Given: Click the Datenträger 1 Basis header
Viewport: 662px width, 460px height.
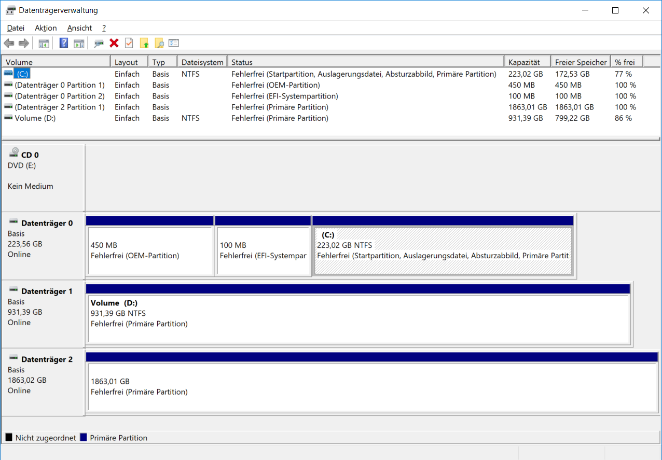Looking at the screenshot, I should point(43,314).
